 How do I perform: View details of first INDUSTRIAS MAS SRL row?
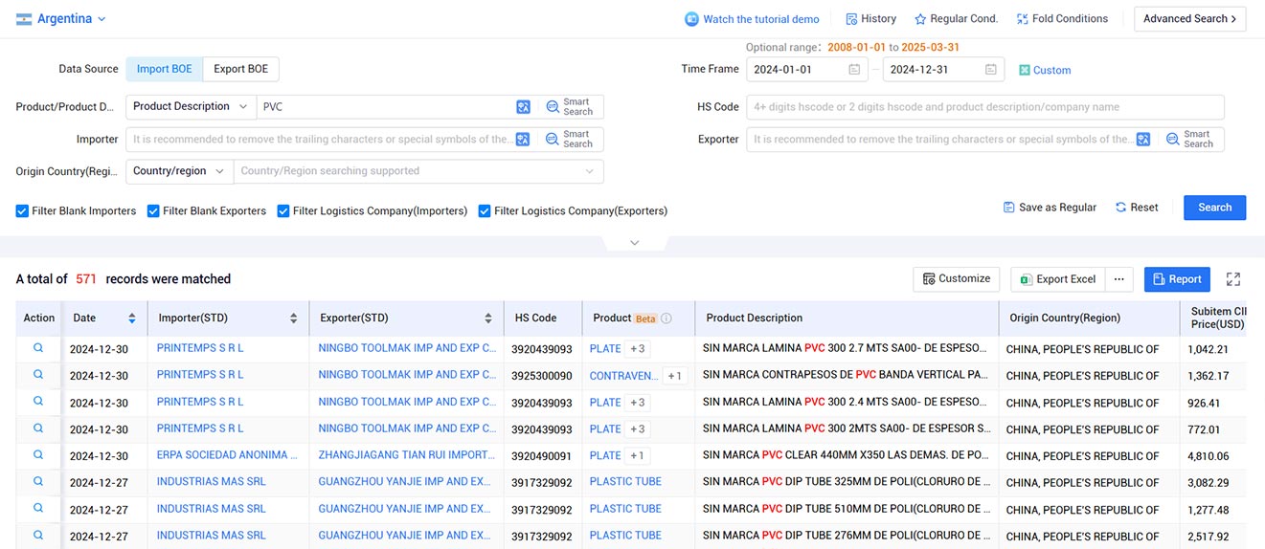(x=38, y=482)
